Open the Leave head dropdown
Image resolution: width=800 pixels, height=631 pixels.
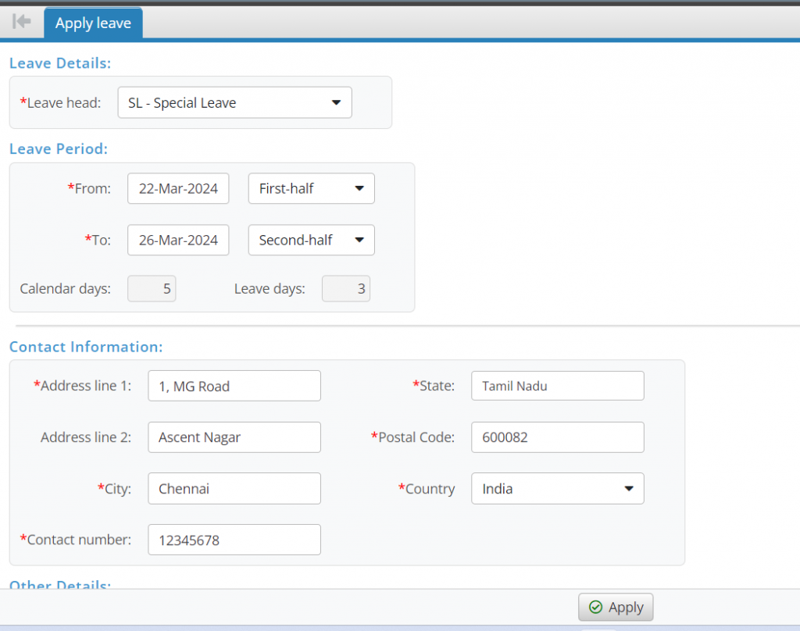click(234, 102)
